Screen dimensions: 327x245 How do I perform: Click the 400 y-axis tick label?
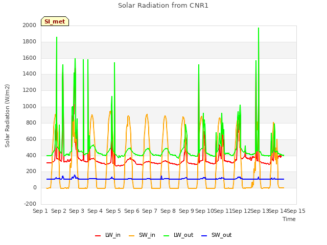[31, 155]
